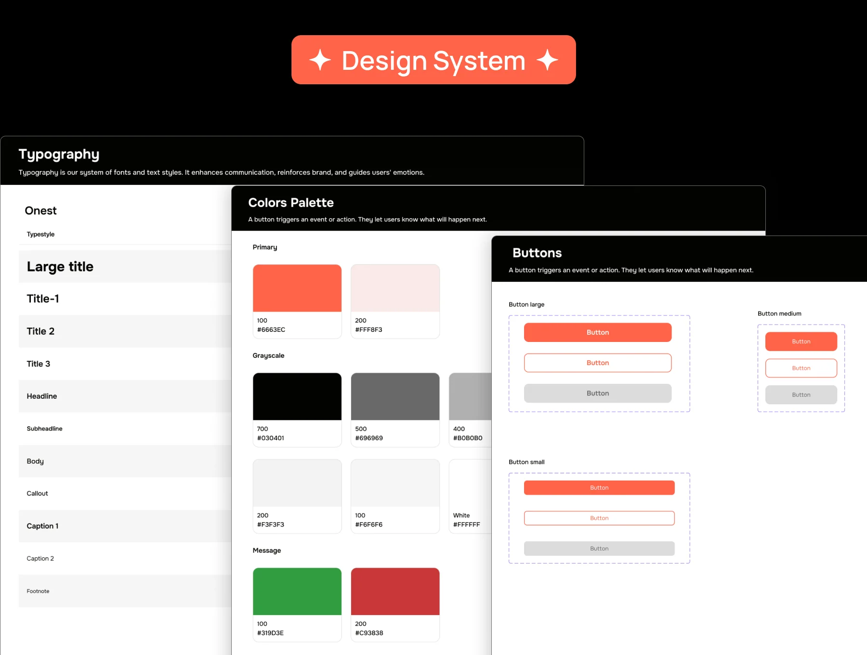Select the grayscale 100 #F6F6F6 swatch
Screen dimensions: 867x655
395,483
